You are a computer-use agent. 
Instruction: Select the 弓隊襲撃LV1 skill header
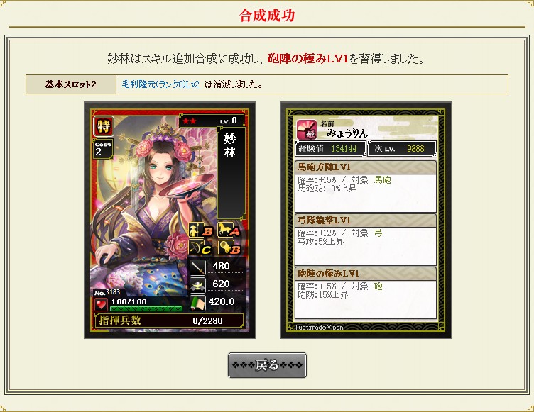(366, 220)
